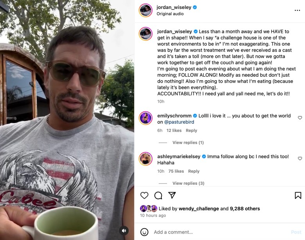Open the 9,288 others likes list

(245, 209)
